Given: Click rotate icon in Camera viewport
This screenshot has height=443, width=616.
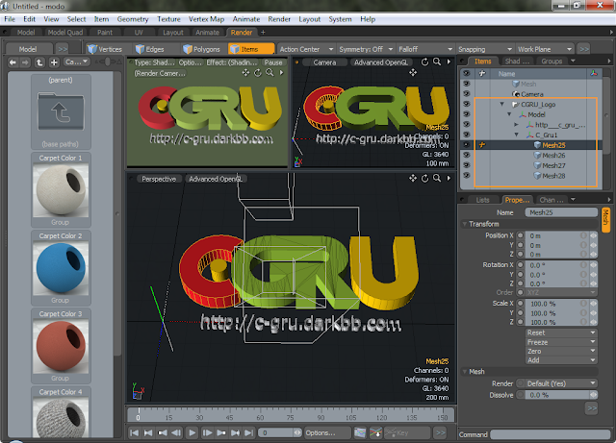Looking at the screenshot, I should click(x=424, y=62).
